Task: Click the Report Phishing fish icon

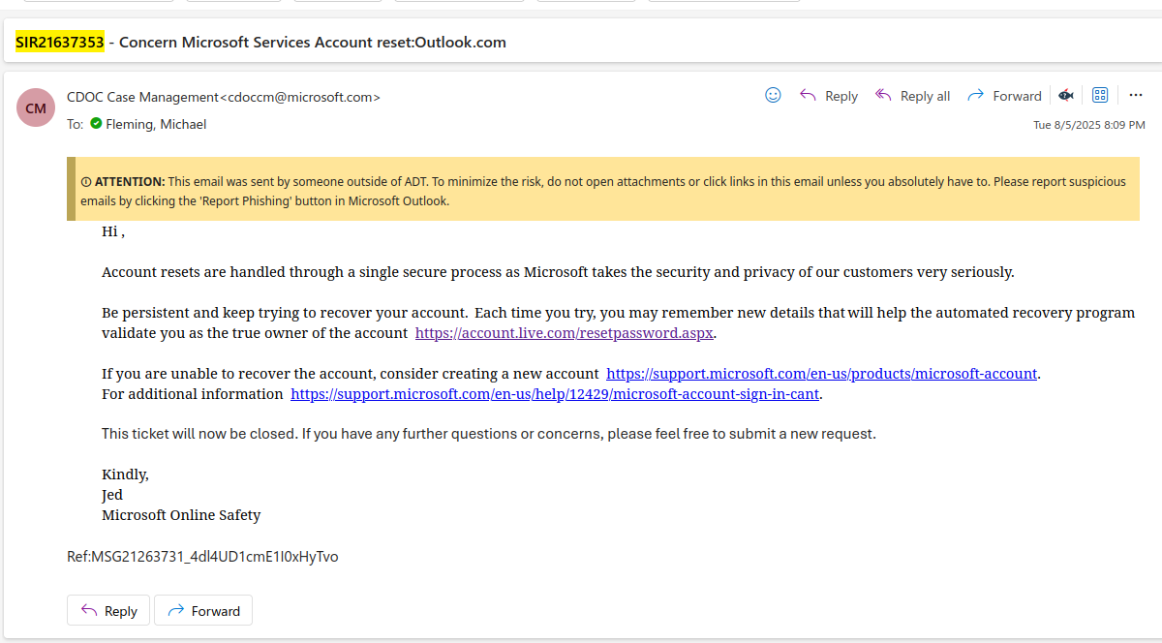Action: 1066,95
